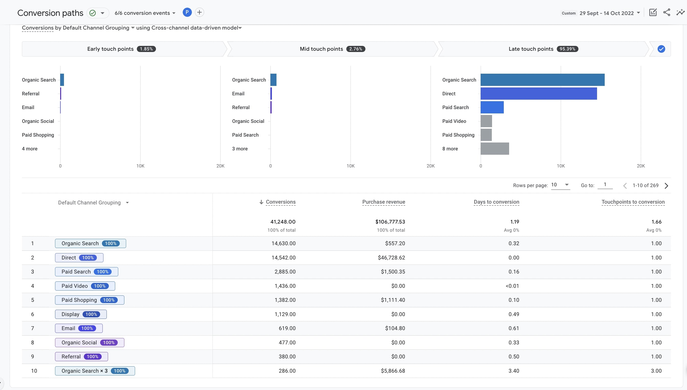
Task: Click the previous page arrow
Action: 625,186
